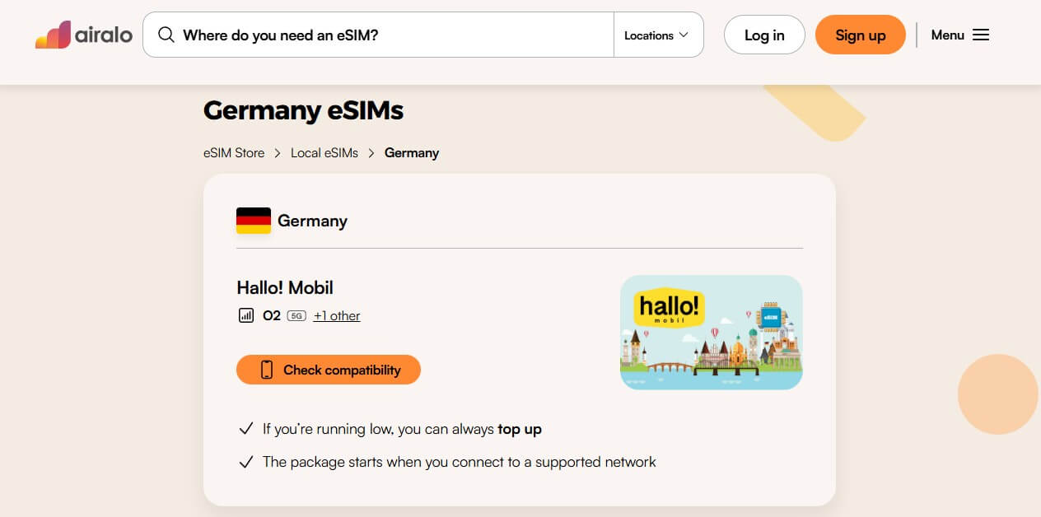The height and width of the screenshot is (517, 1041).
Task: Click the 5G badge icon
Action: click(x=296, y=315)
